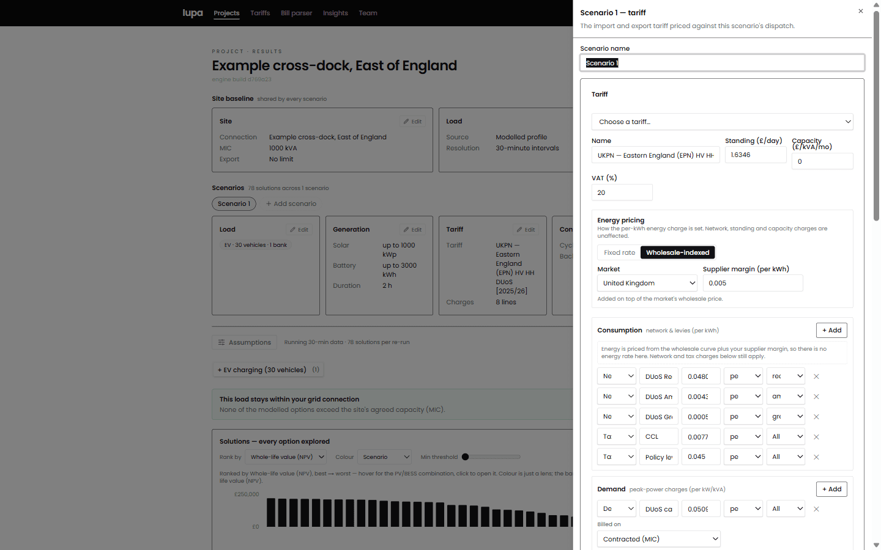Open the Billed on Contracted (MIC) dropdown
Viewport: 881px width, 550px height.
coord(659,539)
